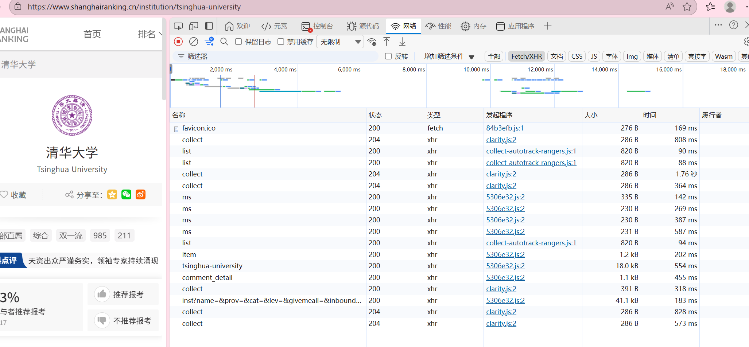Open DevTools help icon
Screen dimensions: 749x347
pos(734,25)
